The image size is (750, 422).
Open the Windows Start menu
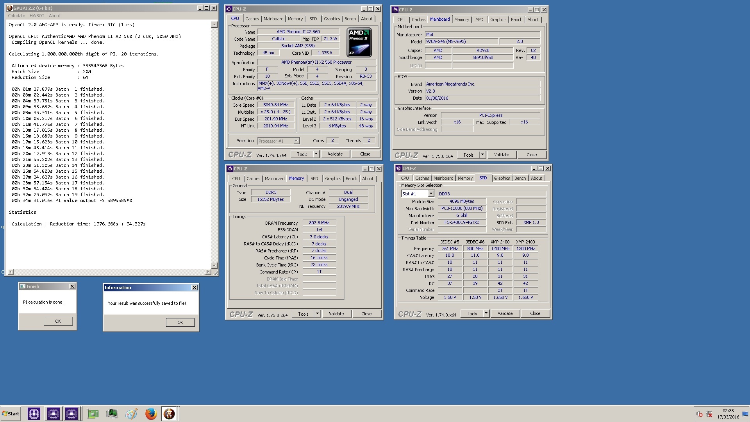[x=11, y=414]
